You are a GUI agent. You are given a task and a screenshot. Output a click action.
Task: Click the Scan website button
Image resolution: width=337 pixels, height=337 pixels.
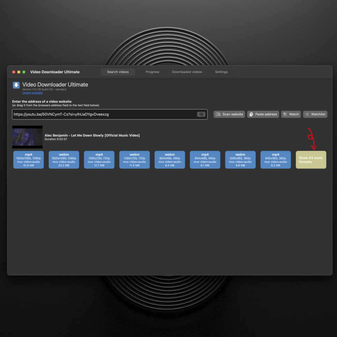pos(229,114)
